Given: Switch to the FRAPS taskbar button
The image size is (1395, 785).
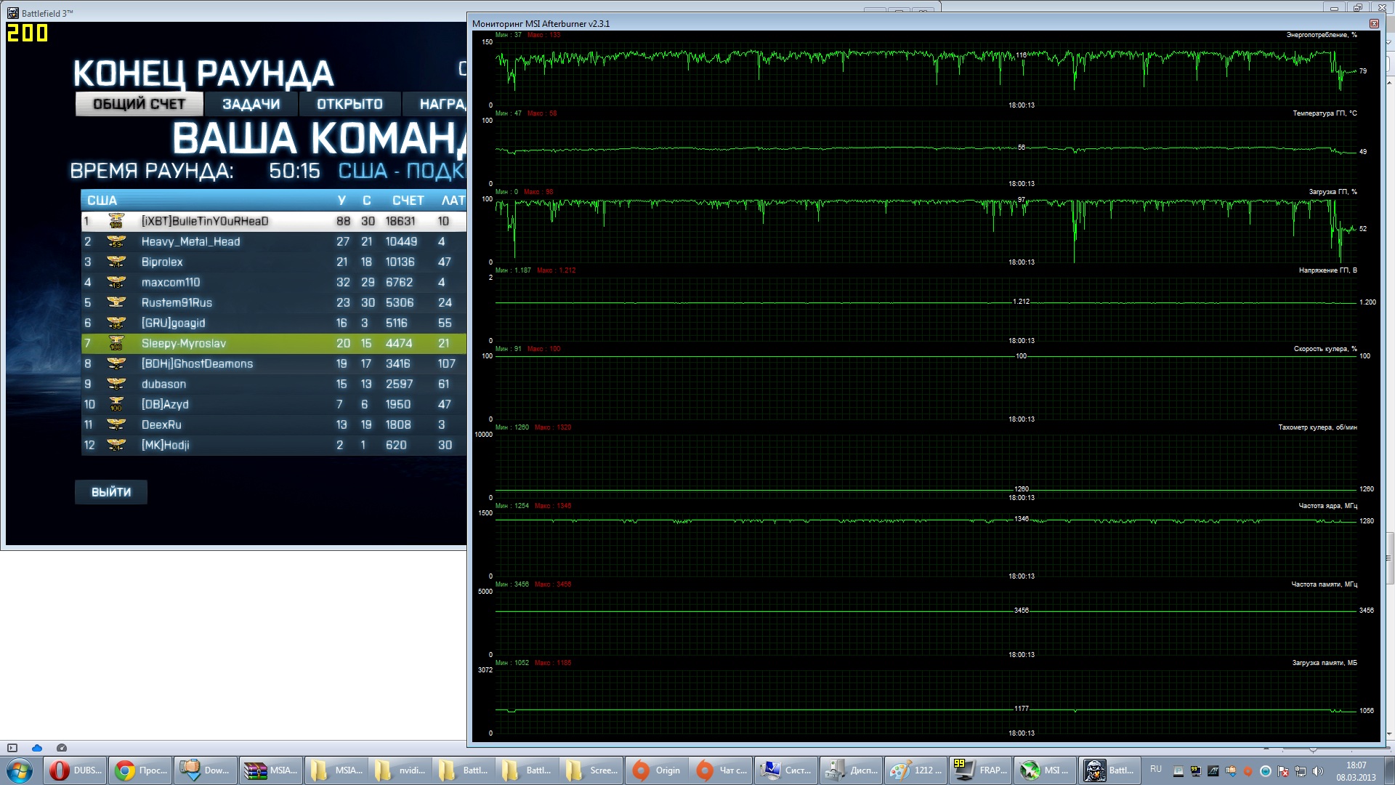Looking at the screenshot, I should [x=980, y=770].
